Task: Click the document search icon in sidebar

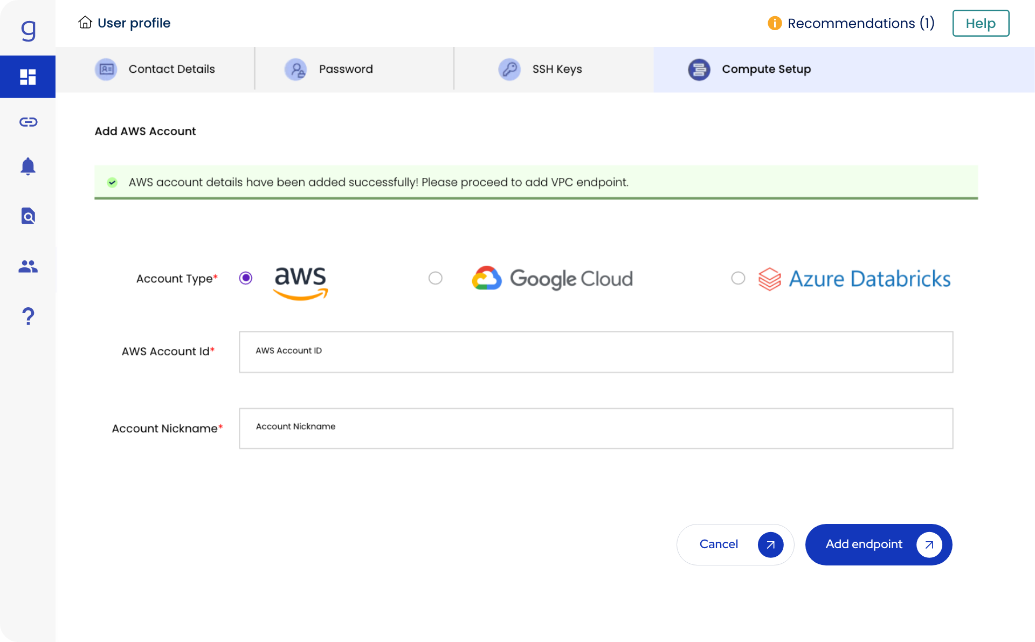Action: [x=28, y=216]
